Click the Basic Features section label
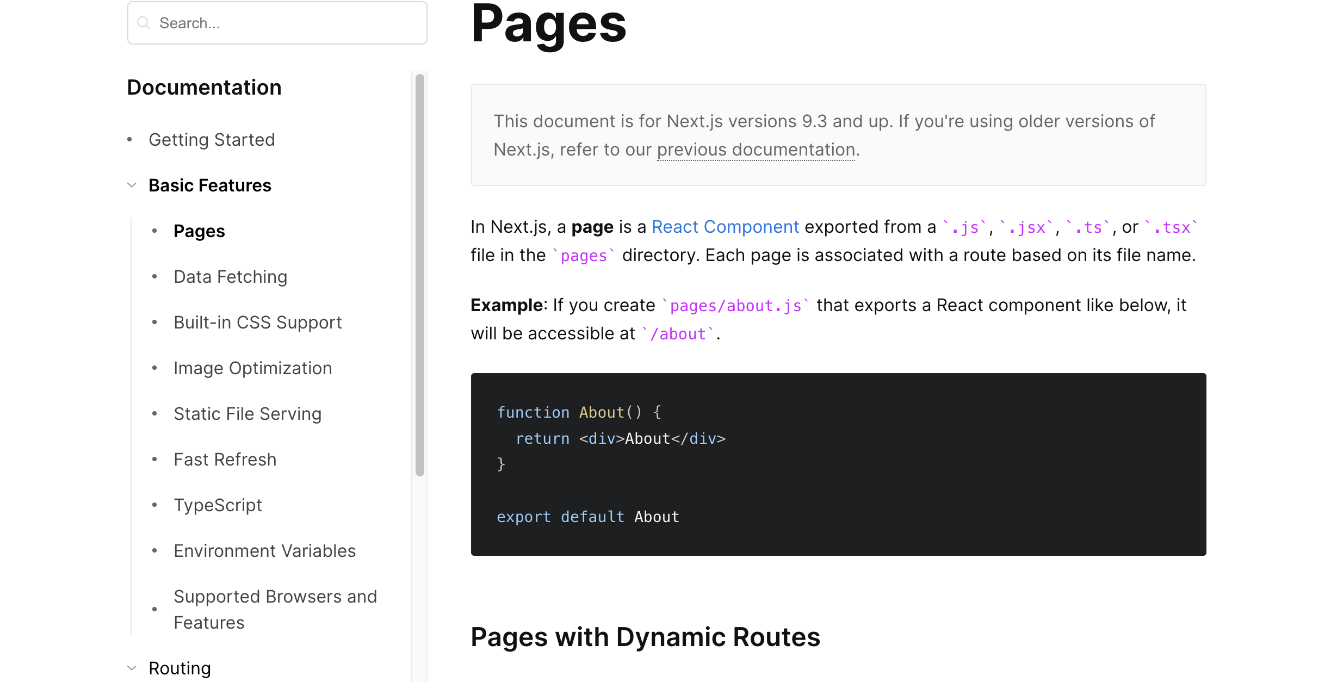Viewport: 1337px width, 682px height. pos(209,185)
